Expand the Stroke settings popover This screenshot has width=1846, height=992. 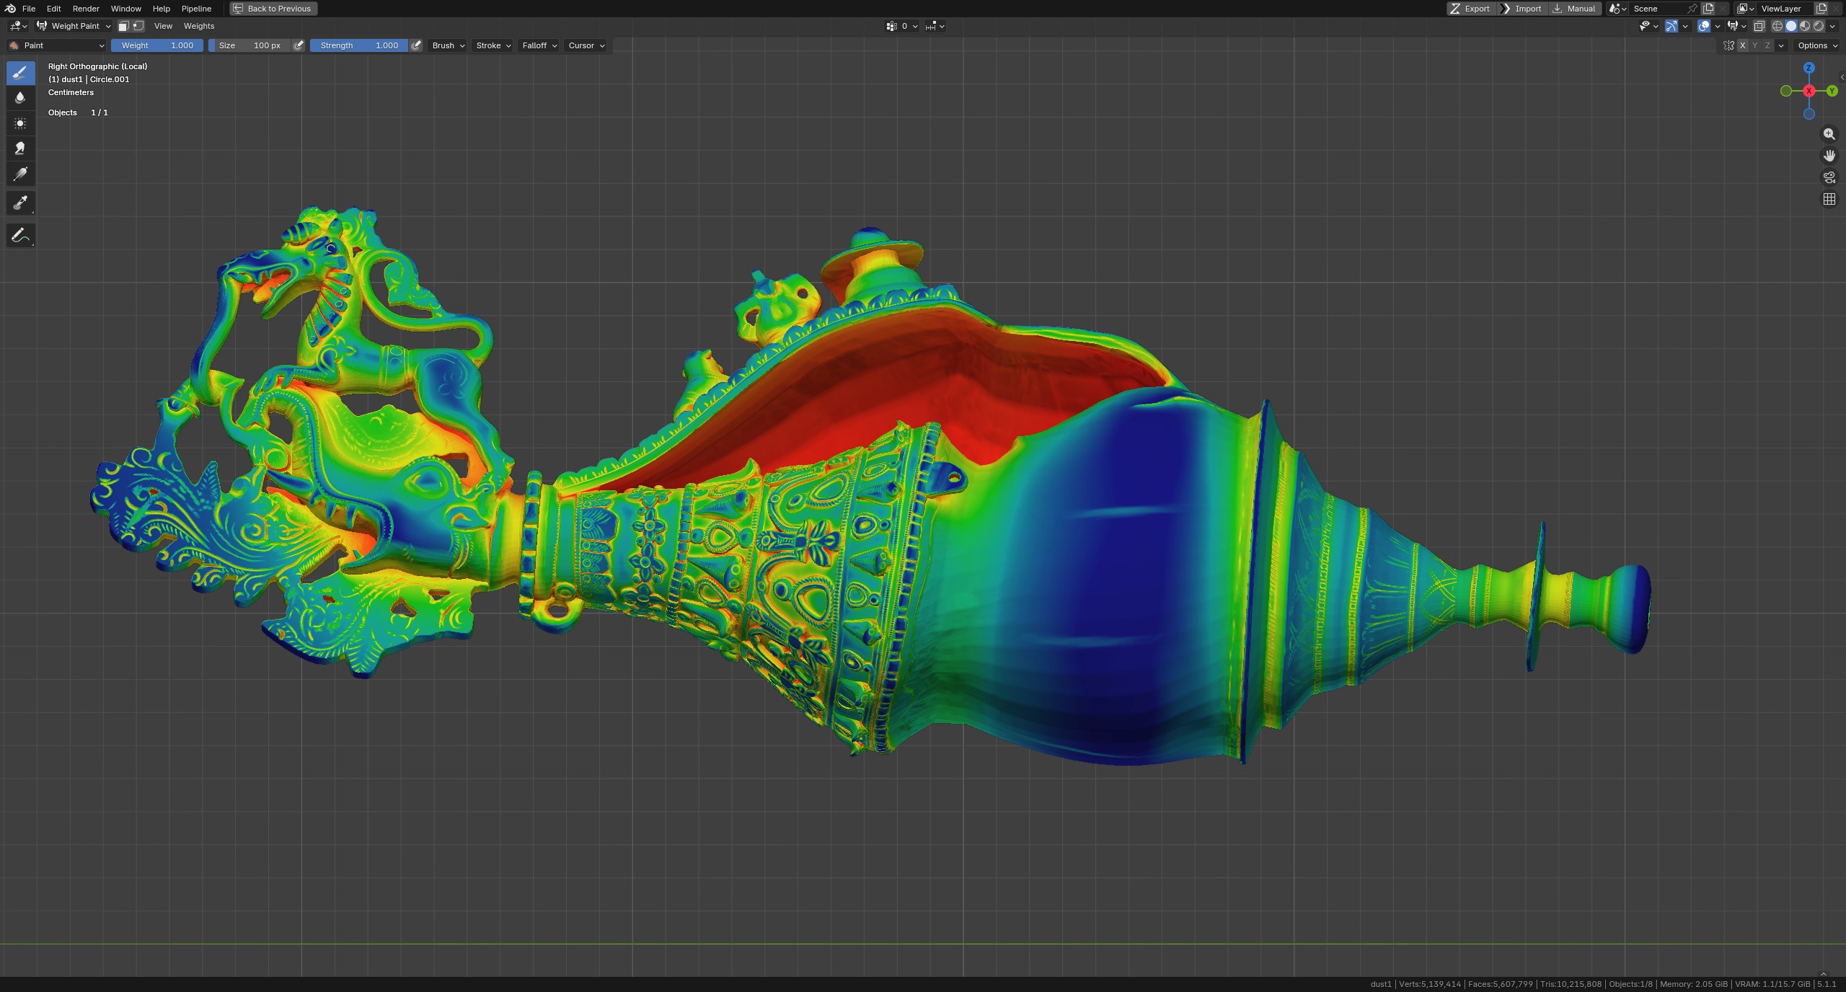(493, 45)
